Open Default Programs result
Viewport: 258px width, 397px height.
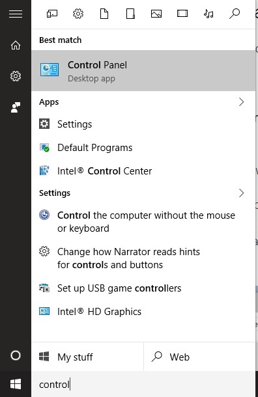(143, 148)
